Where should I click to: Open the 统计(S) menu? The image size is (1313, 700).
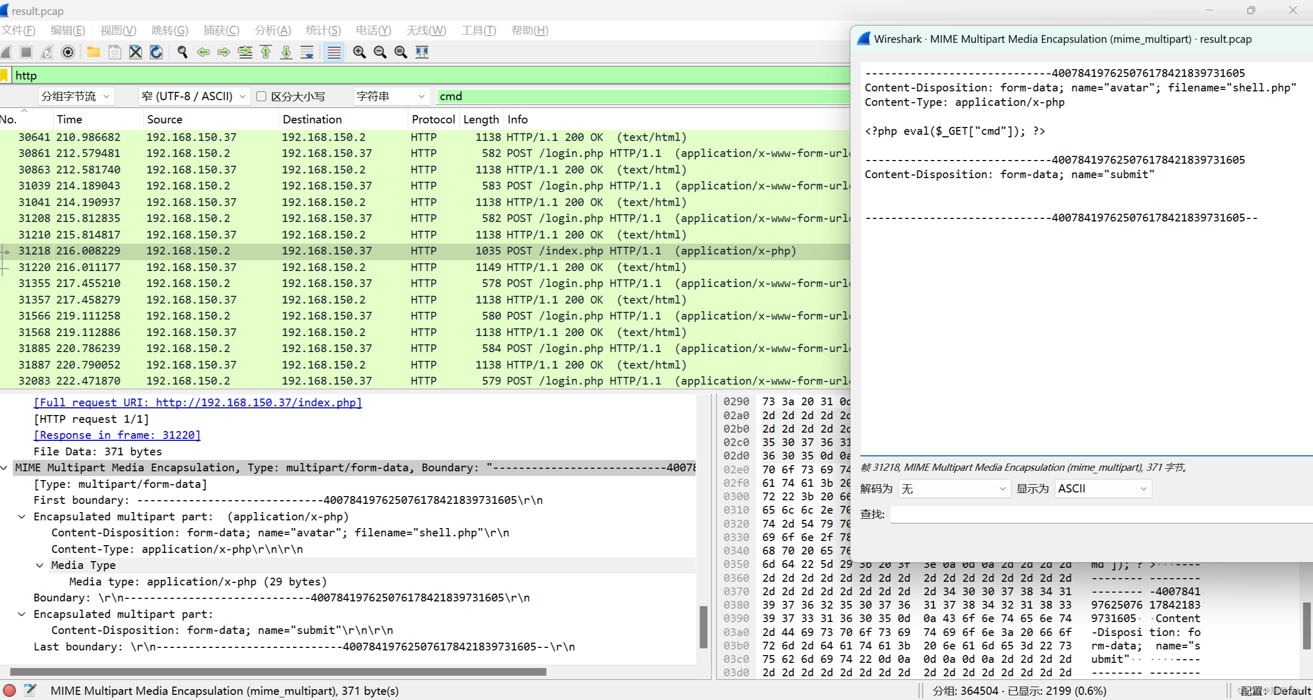click(x=323, y=30)
